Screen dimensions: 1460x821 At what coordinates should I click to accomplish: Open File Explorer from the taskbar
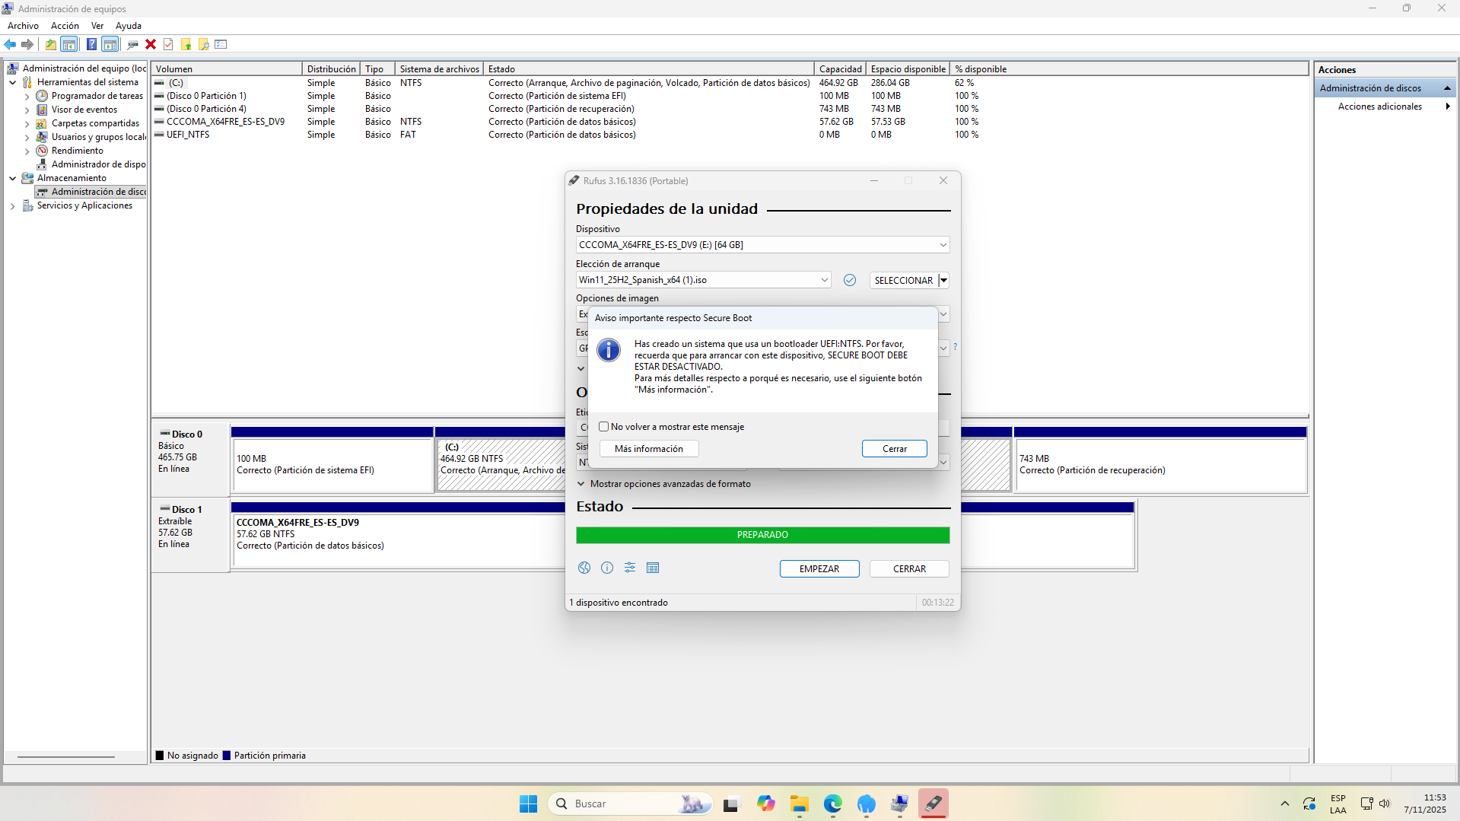799,803
